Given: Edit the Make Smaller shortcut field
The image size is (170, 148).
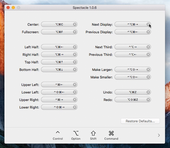Looking at the screenshot, I should pyautogui.click(x=133, y=77).
